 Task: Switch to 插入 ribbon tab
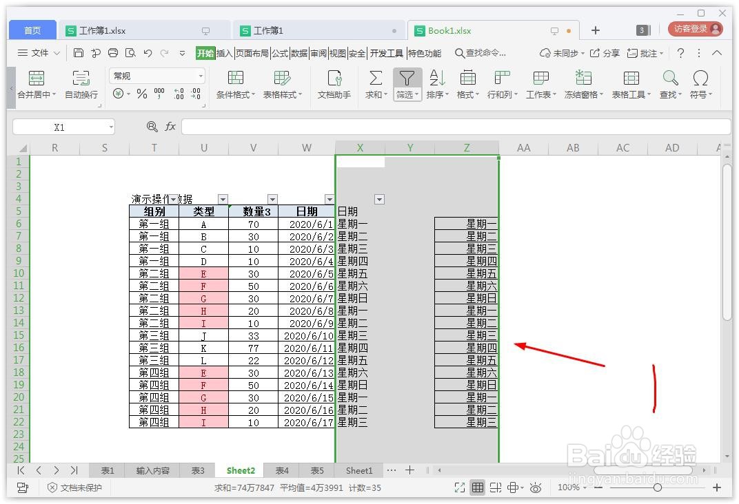[224, 53]
